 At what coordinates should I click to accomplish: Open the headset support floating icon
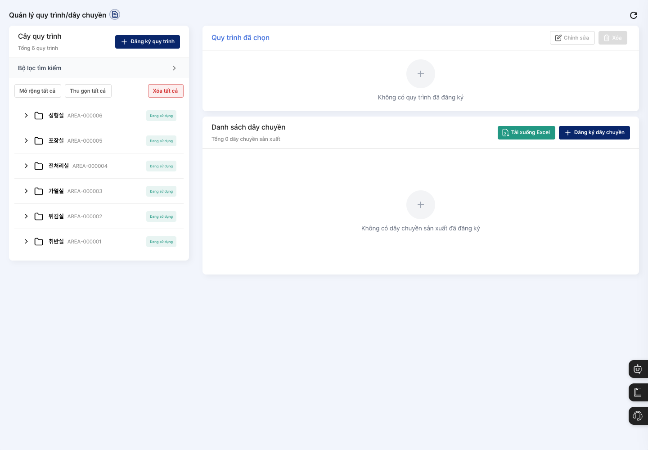(638, 416)
